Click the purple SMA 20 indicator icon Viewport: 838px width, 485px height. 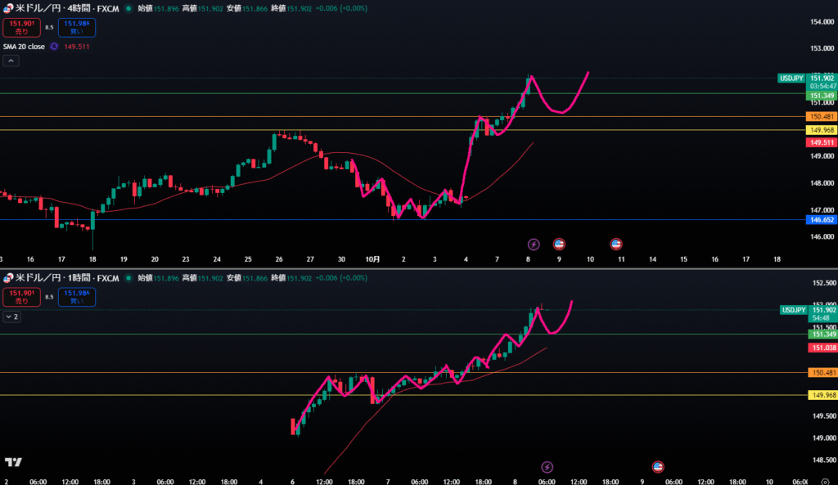click(x=54, y=47)
